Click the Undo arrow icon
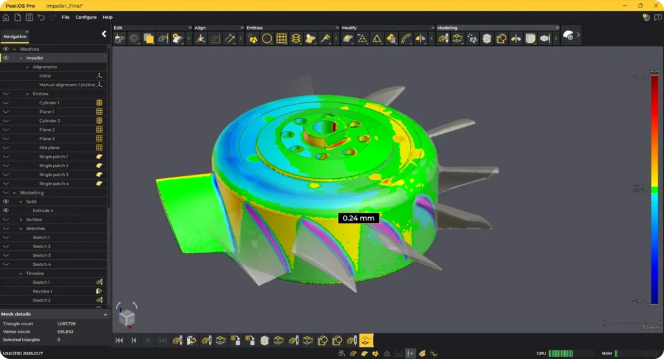 click(41, 17)
